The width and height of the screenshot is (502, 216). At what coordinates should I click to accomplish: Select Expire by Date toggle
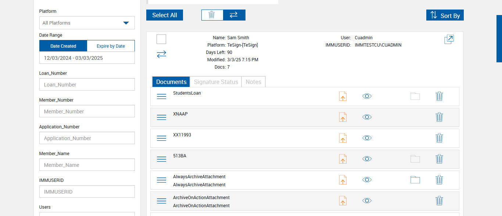pos(111,46)
